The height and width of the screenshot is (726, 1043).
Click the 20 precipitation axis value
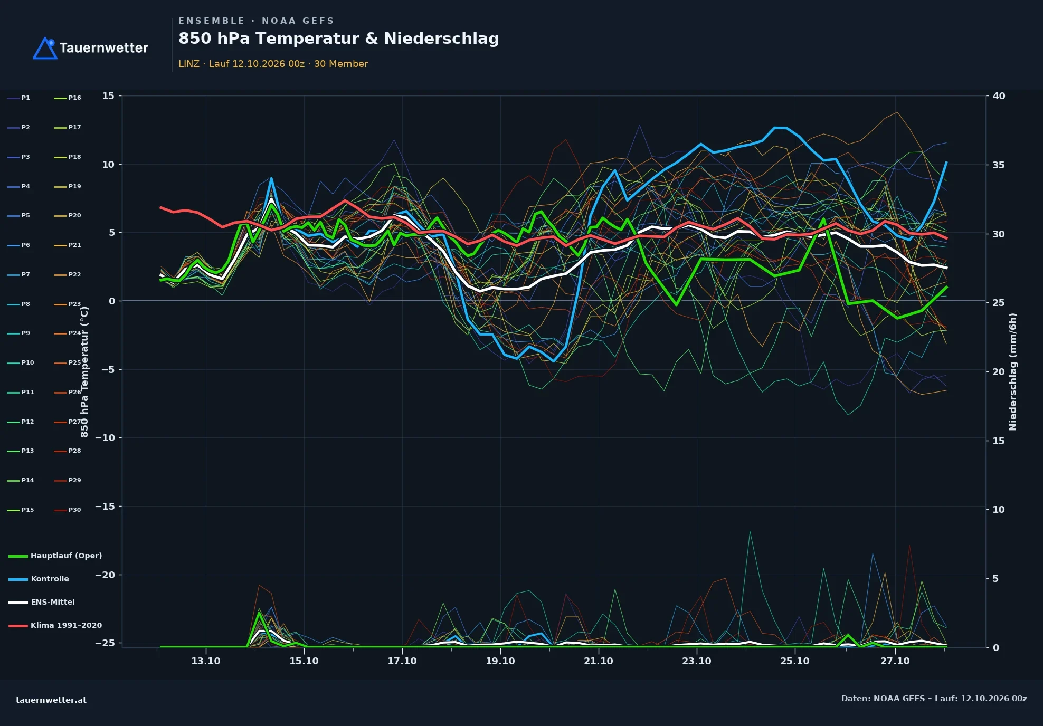click(x=999, y=372)
